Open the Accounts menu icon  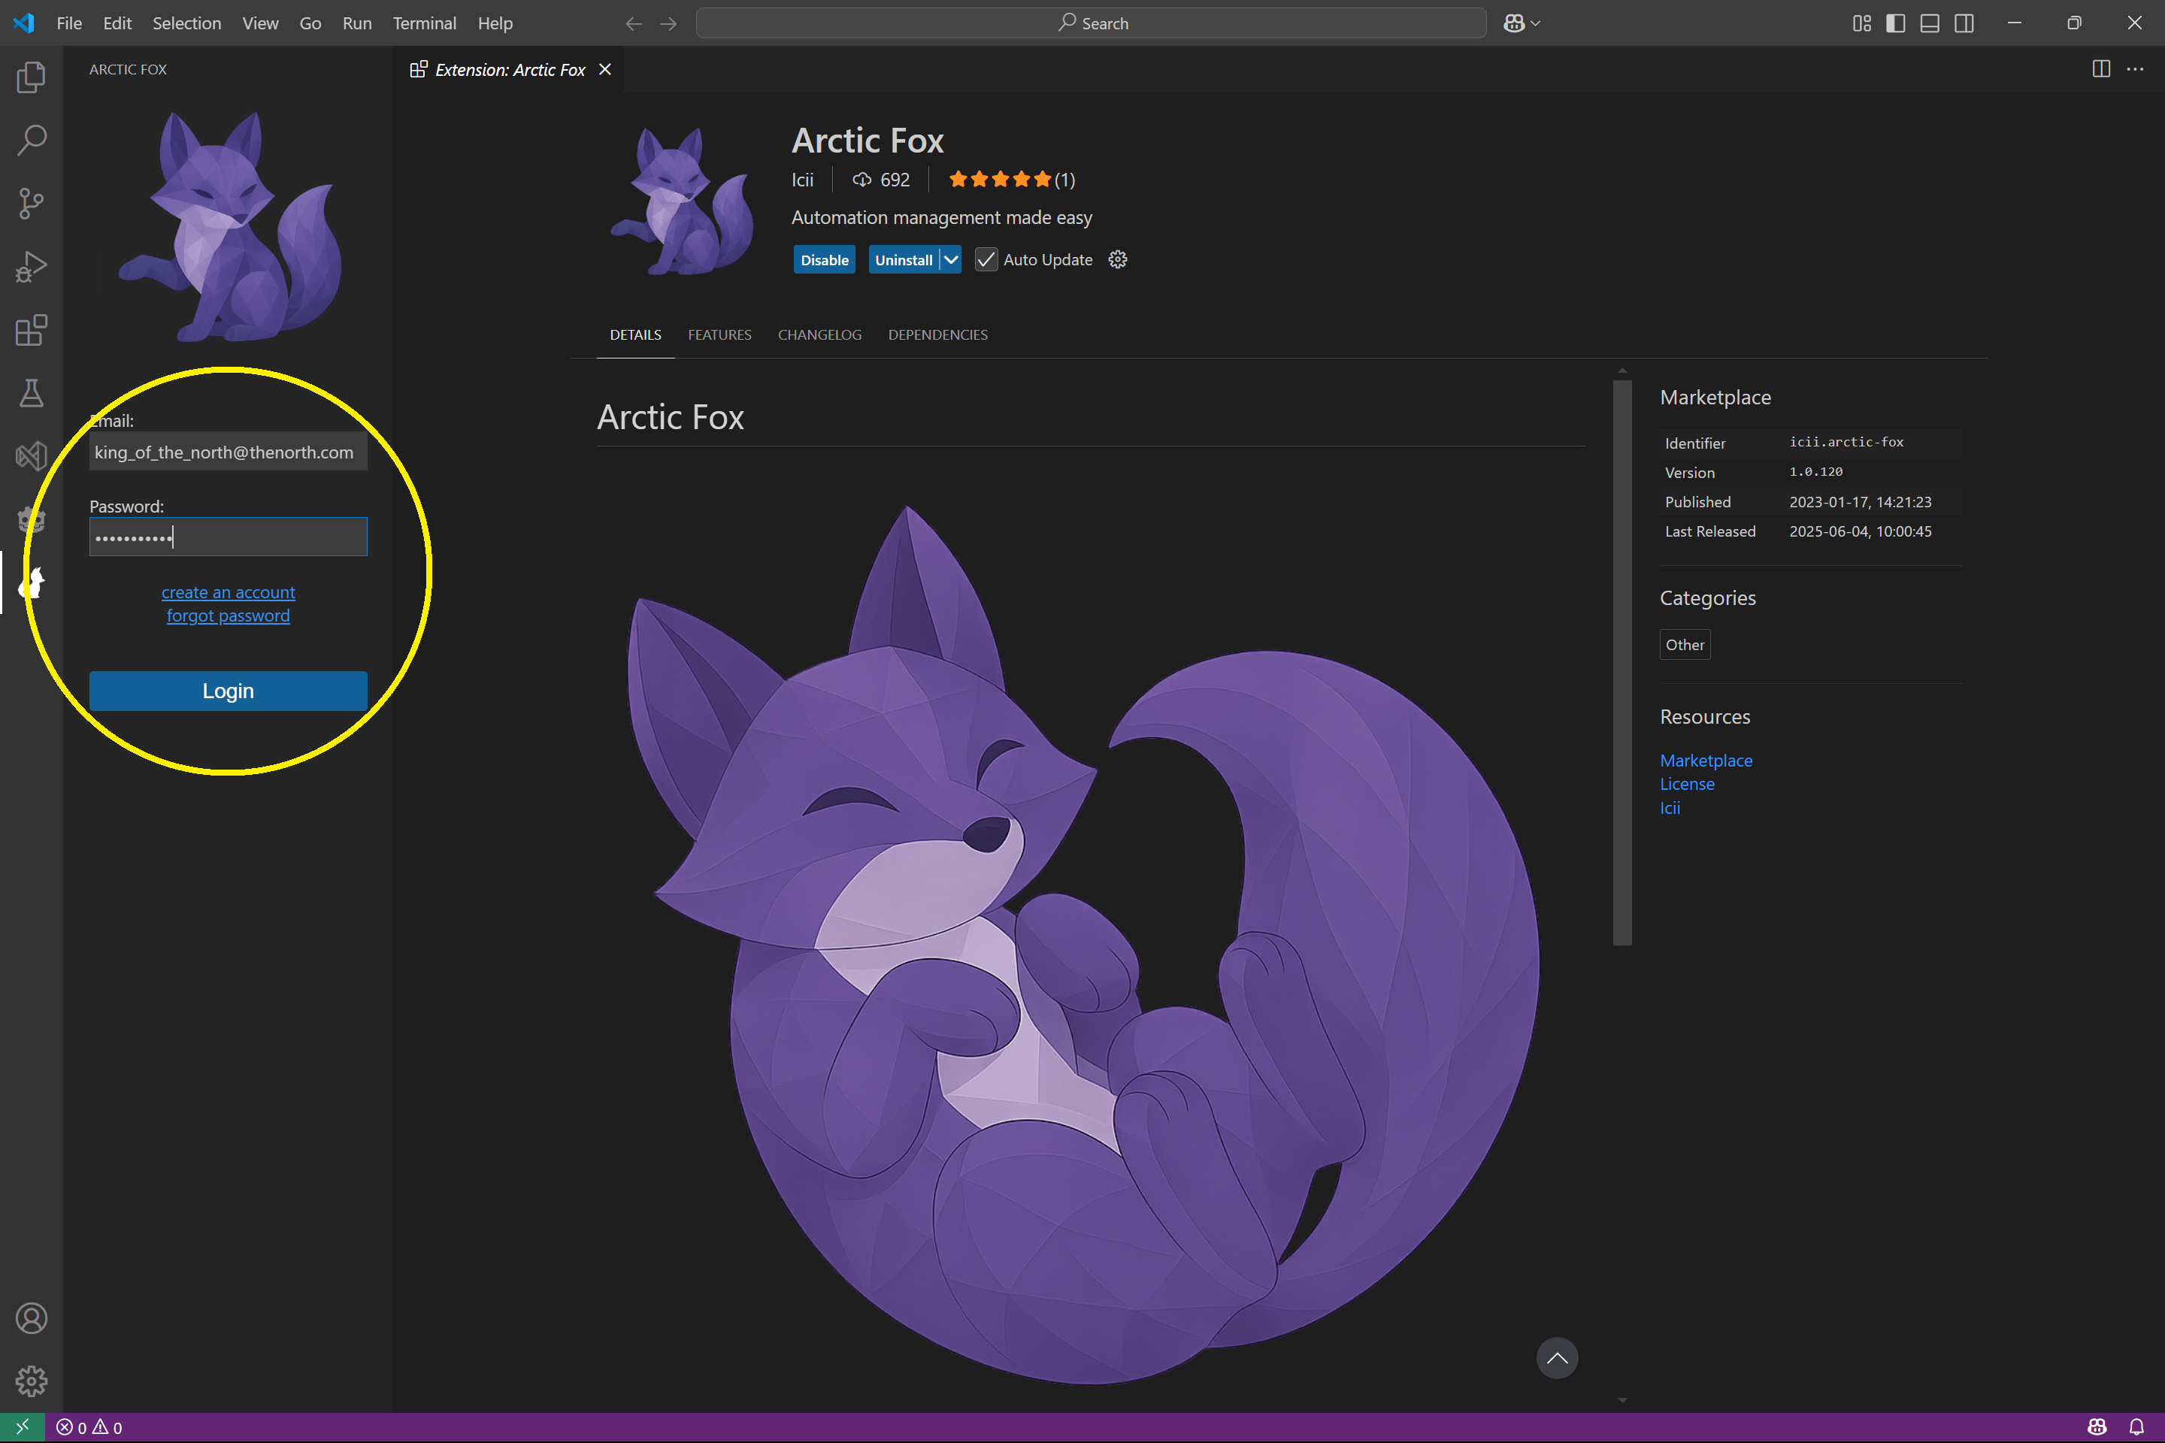(32, 1317)
